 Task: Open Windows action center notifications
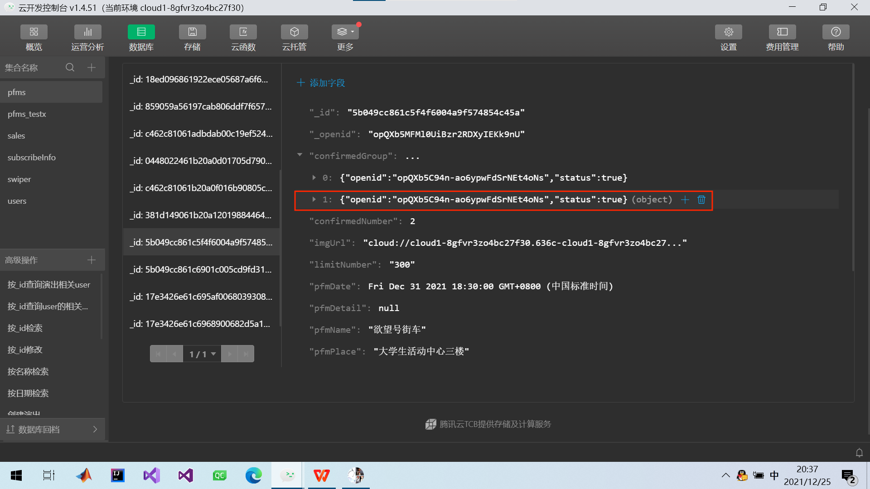(849, 476)
